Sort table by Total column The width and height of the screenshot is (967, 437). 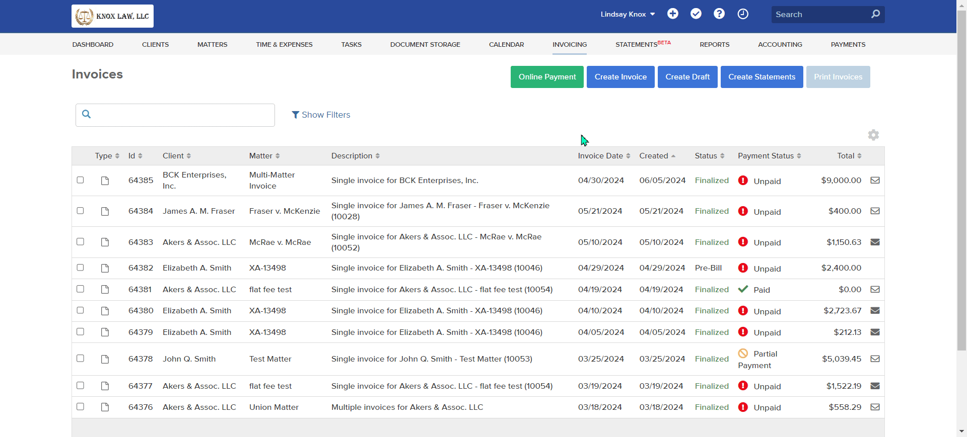(x=849, y=156)
